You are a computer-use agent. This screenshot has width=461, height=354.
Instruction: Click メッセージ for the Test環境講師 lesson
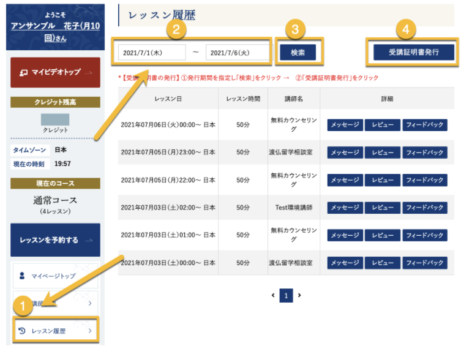click(x=345, y=208)
